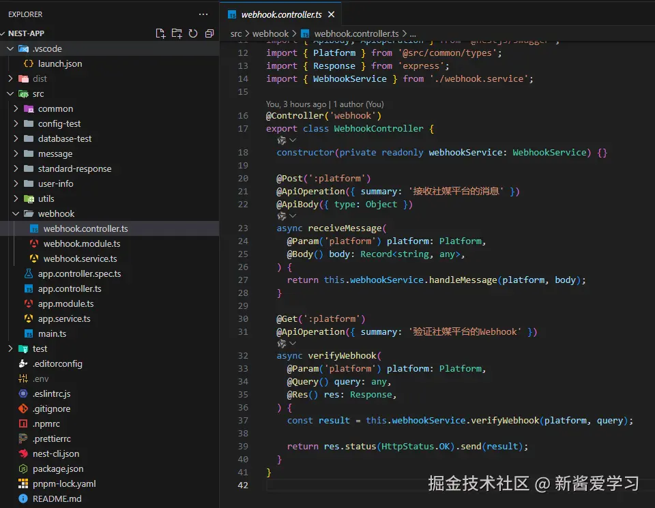Click the nest-cli.json red bird icon

pyautogui.click(x=23, y=454)
